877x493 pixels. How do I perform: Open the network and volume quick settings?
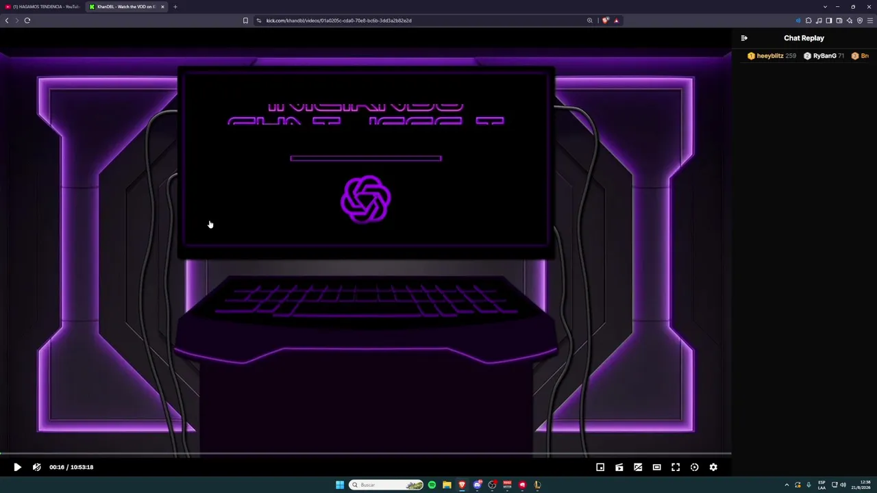[839, 485]
